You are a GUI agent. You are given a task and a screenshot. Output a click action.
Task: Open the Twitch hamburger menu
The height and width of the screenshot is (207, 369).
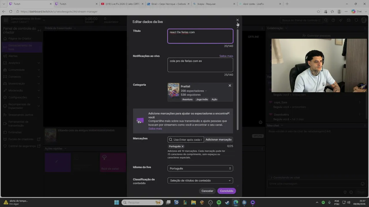pos(6,20)
